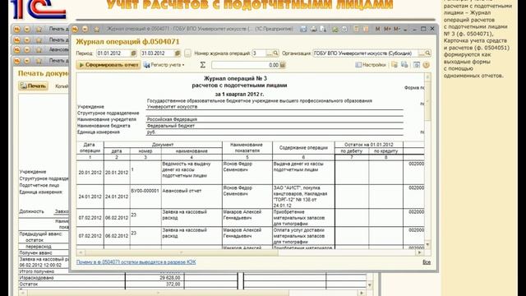Open Настройки report settings
The height and width of the screenshot is (296, 526).
pos(371,65)
